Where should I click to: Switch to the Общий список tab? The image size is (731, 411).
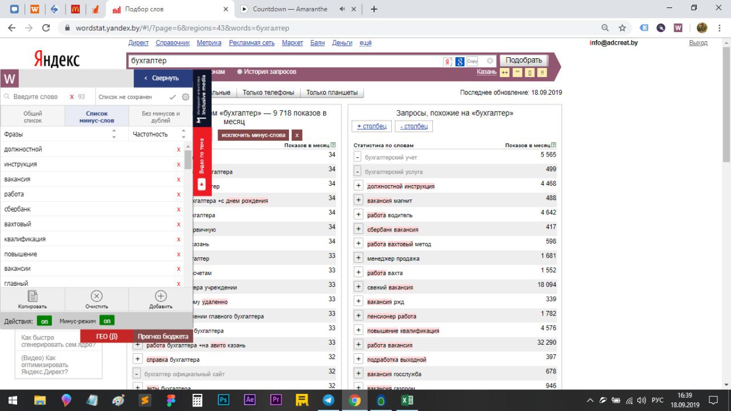33,117
